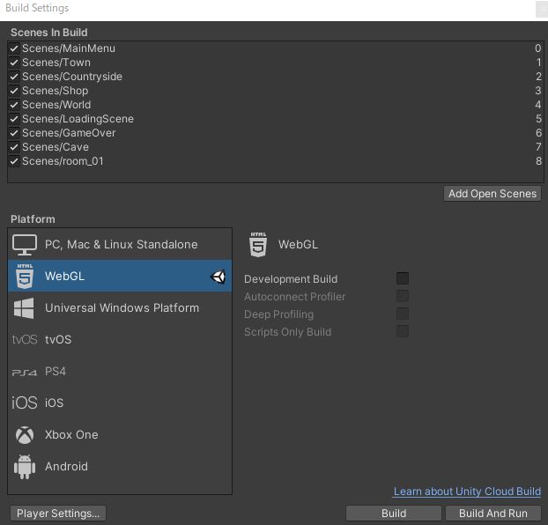This screenshot has height=525, width=548.
Task: Click the iOS platform icon
Action: 25,403
